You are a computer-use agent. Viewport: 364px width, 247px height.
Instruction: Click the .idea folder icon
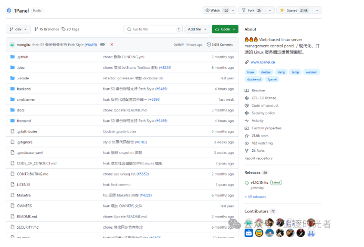(13, 67)
